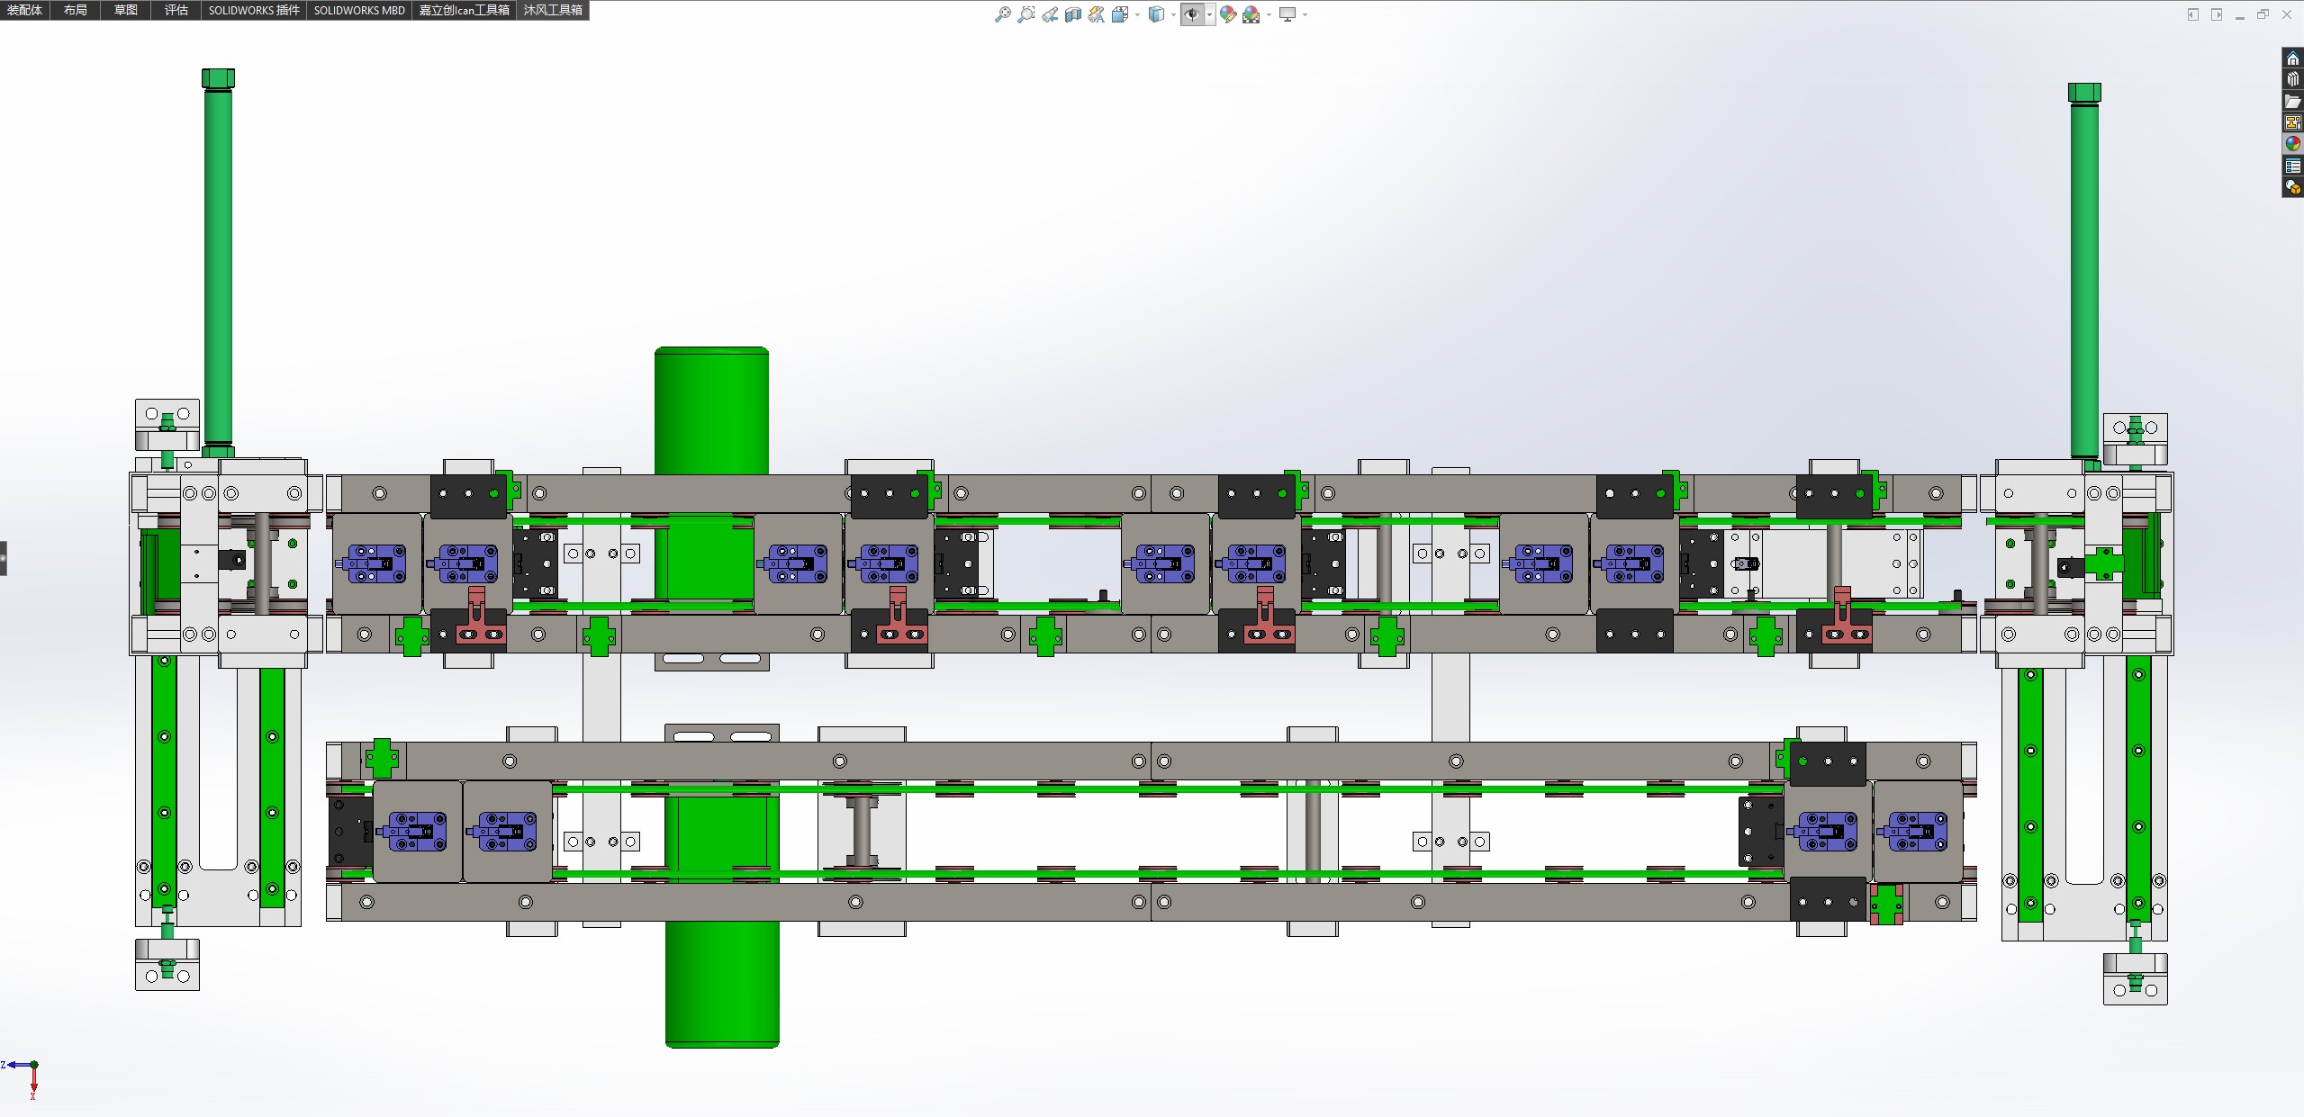Open the SOLIDWORKS MBD tab
Screen dimensions: 2304x1117
(x=359, y=10)
